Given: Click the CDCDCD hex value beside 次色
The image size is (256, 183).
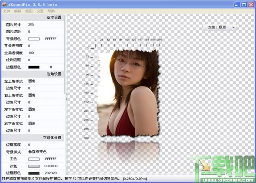Looking at the screenshot, I should tap(51, 166).
